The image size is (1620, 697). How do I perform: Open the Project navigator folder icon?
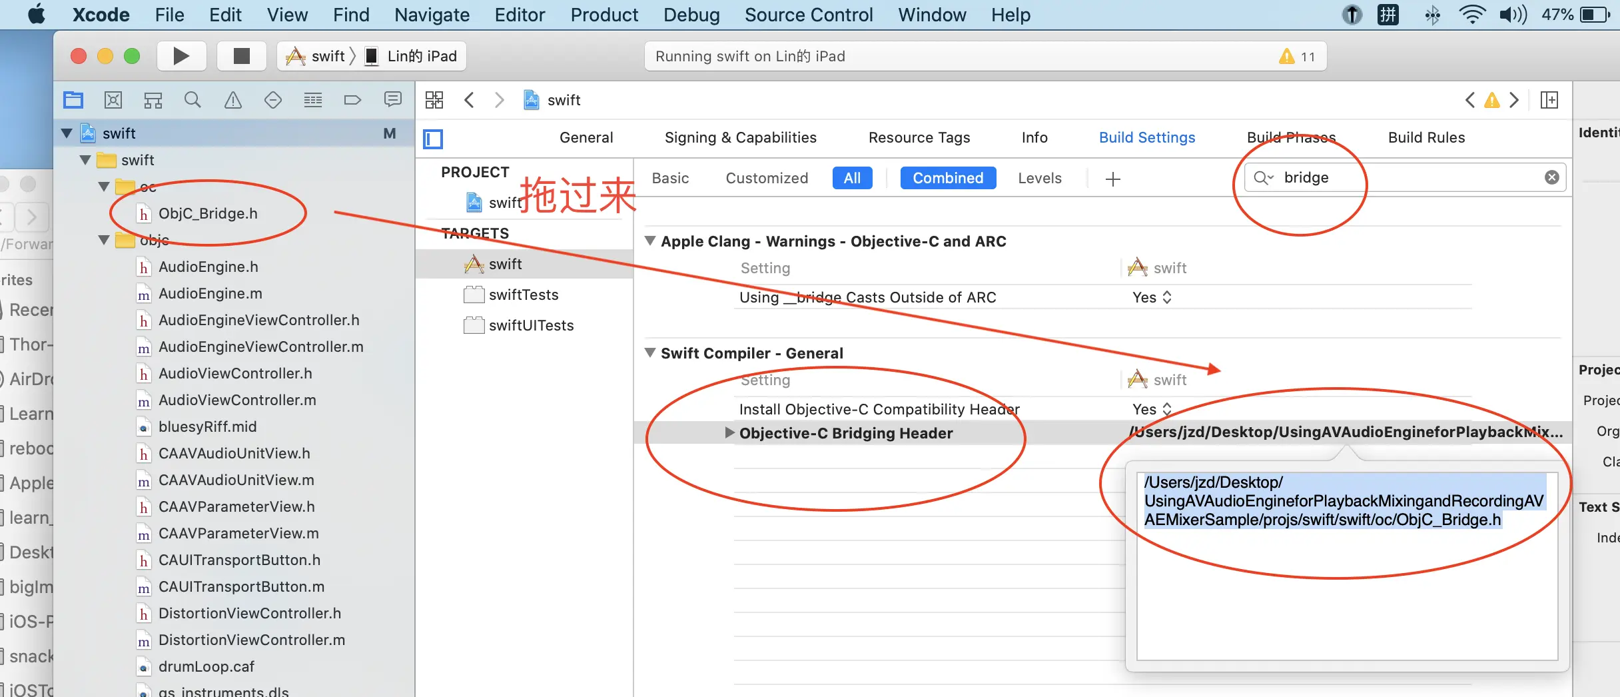(73, 100)
